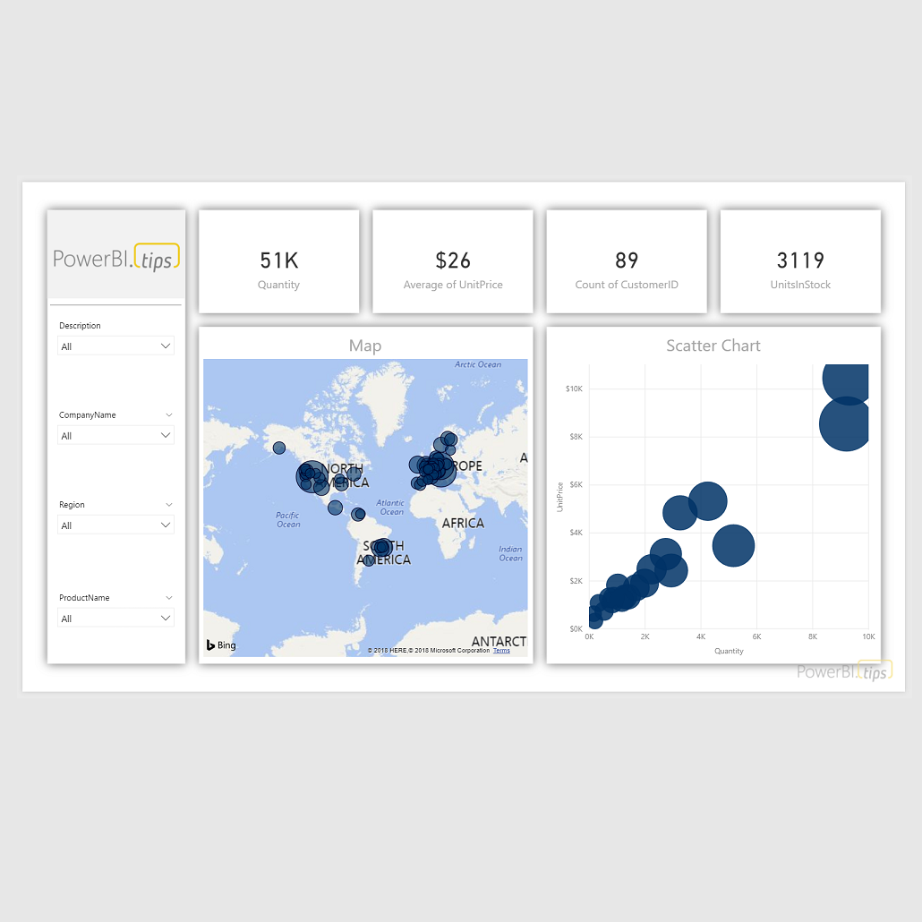The image size is (922, 922).
Task: Open the Terms link on the map
Action: pyautogui.click(x=501, y=651)
